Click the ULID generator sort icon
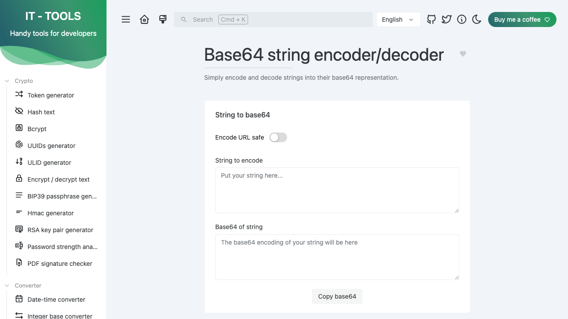 coord(19,162)
